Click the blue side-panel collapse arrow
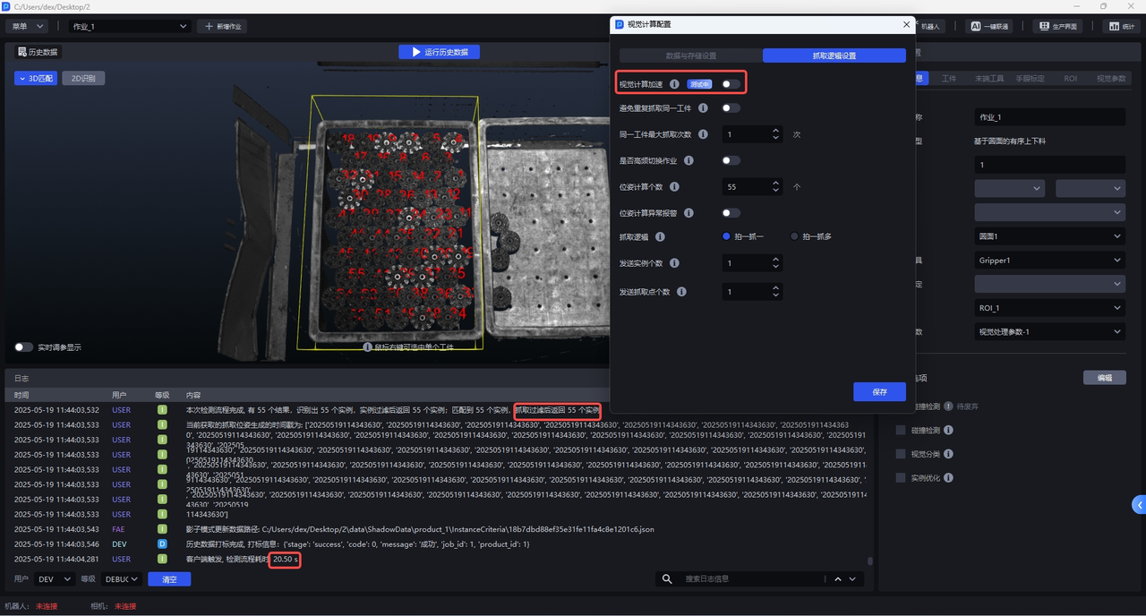 (x=1139, y=505)
